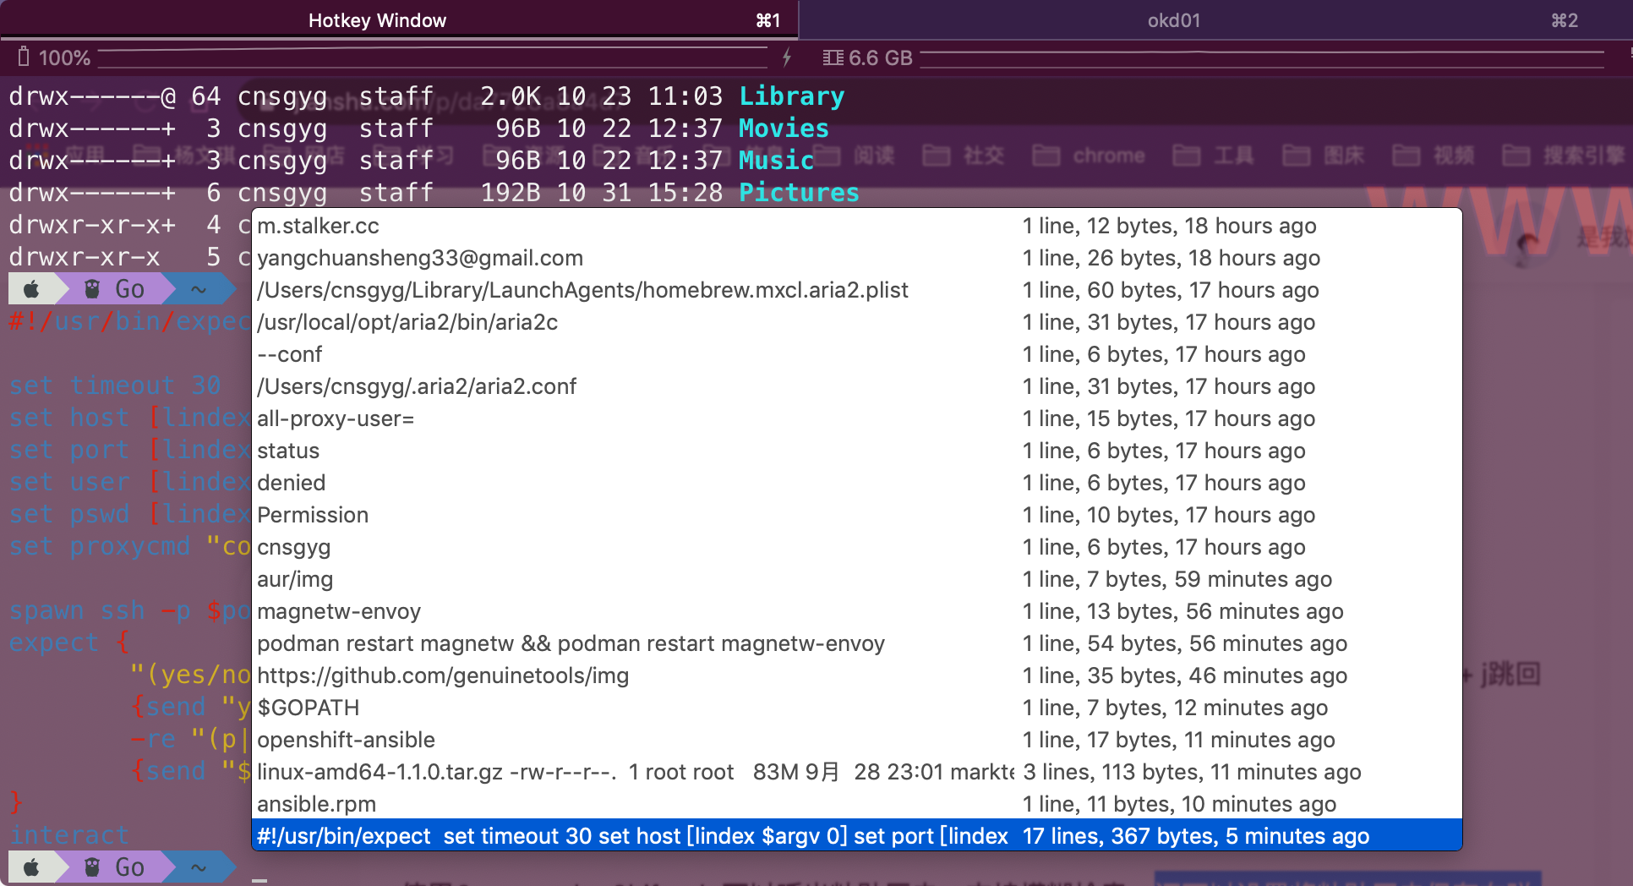Select the linux-amd64-1.1.0.tar.gz entry
The width and height of the screenshot is (1633, 886).
[x=857, y=772]
